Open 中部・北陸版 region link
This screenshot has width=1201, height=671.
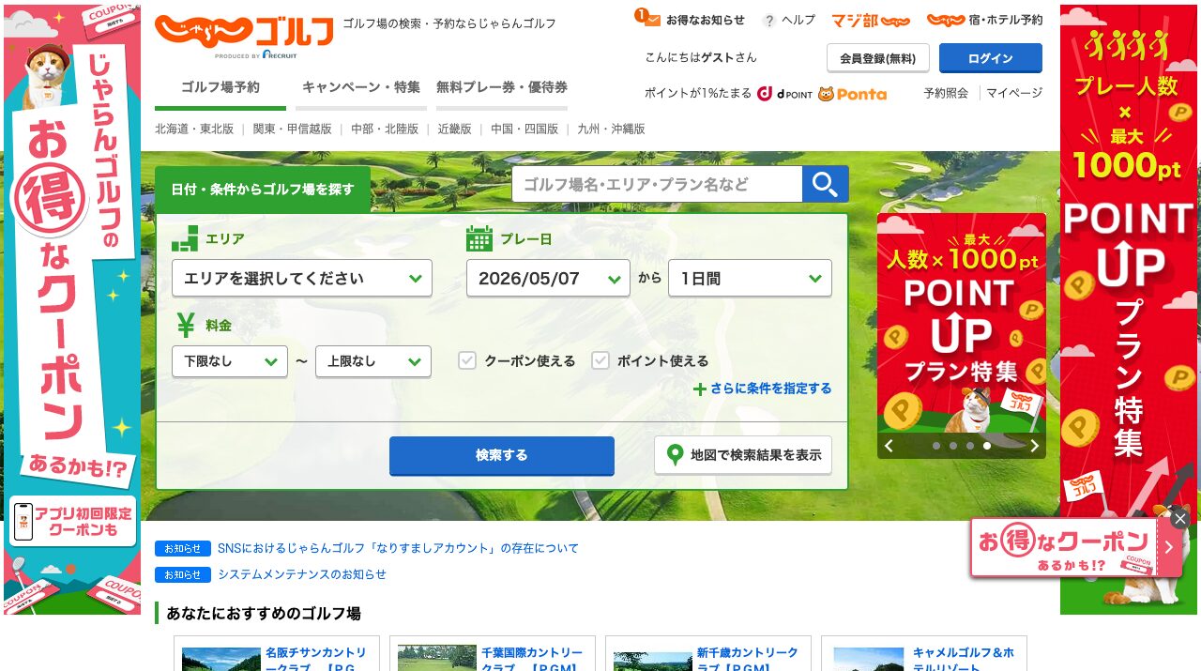(x=385, y=130)
